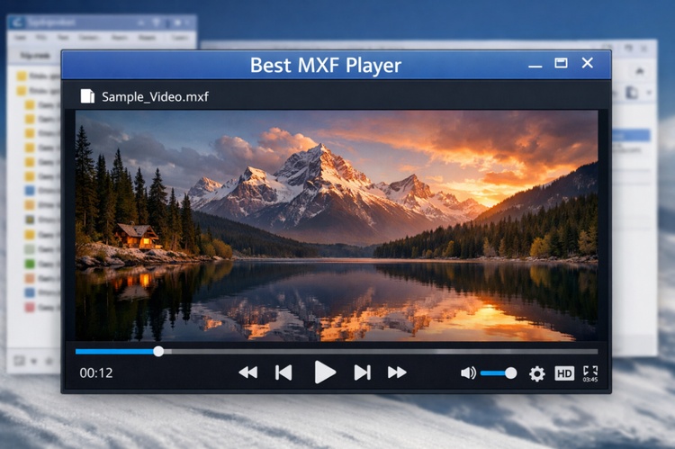This screenshot has height=449, width=675.
Task: Minimize the Best MXF Player window
Action: point(535,66)
